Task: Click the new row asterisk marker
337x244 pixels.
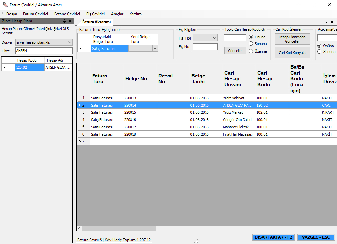Action: pyautogui.click(x=80, y=141)
